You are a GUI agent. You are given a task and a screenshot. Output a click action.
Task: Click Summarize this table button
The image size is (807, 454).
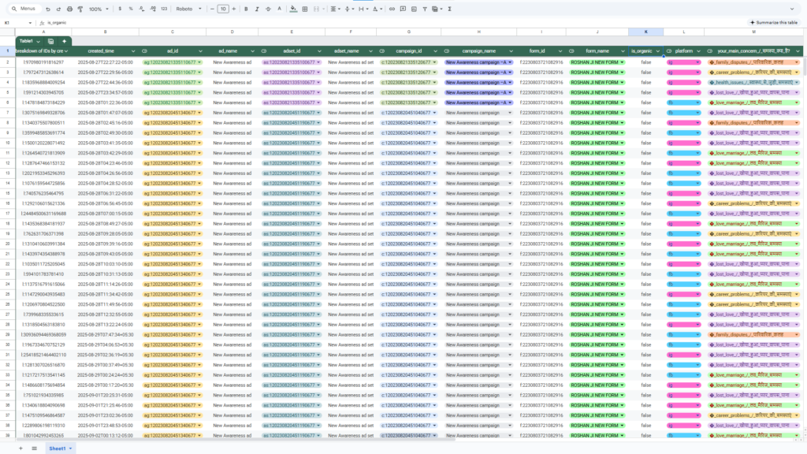[775, 23]
